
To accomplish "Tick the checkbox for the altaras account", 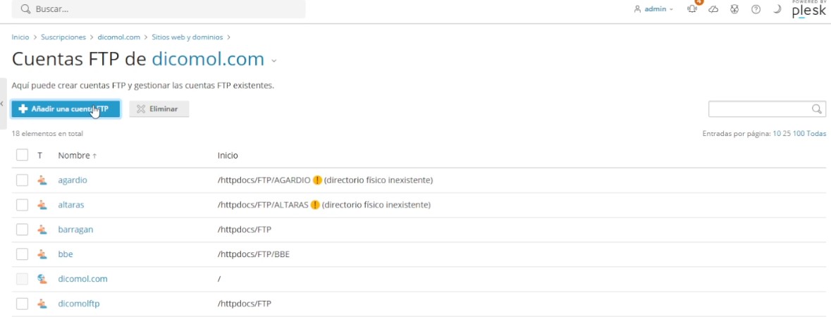I will tap(22, 205).
